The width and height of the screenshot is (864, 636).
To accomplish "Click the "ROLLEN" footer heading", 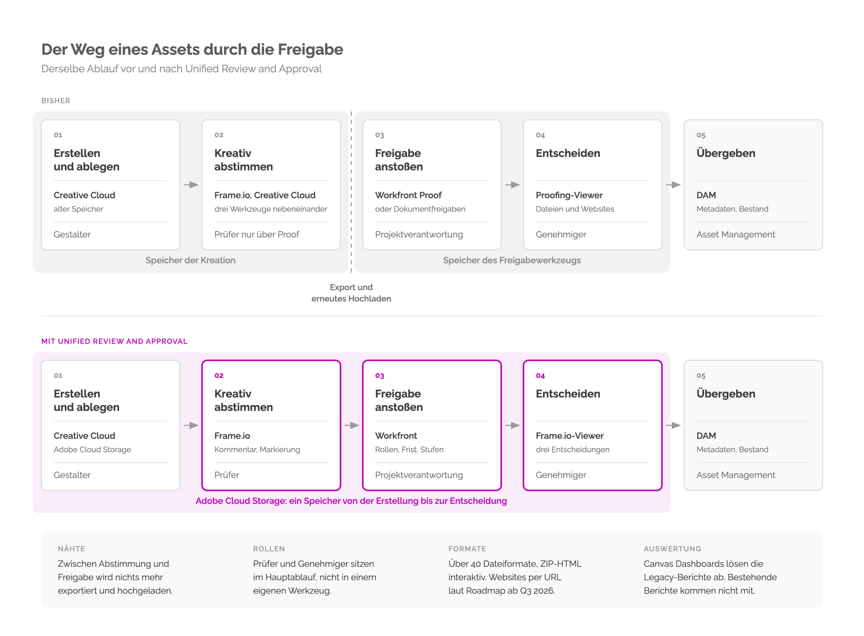I will [269, 549].
